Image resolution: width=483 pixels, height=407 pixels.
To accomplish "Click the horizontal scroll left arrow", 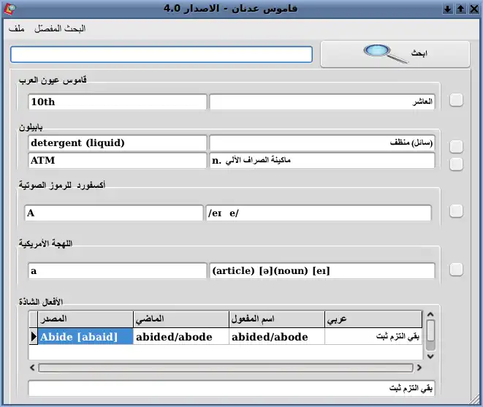I will point(32,368).
